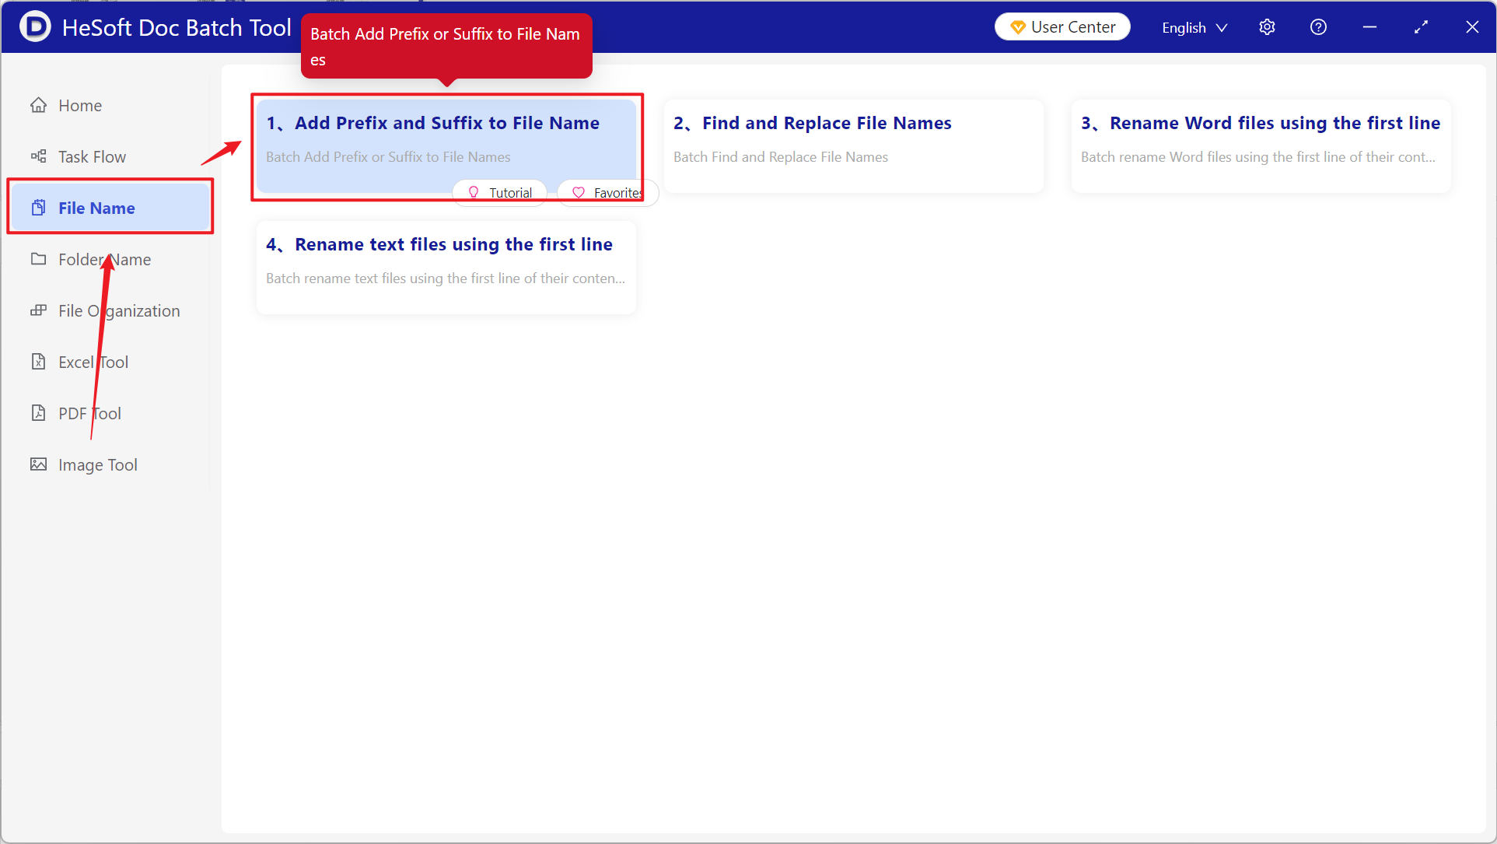The width and height of the screenshot is (1497, 844).
Task: Open User Center
Action: (x=1062, y=27)
